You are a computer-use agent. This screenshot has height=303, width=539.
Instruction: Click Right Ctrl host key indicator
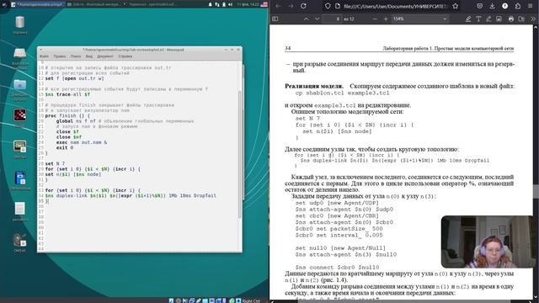coord(251,300)
